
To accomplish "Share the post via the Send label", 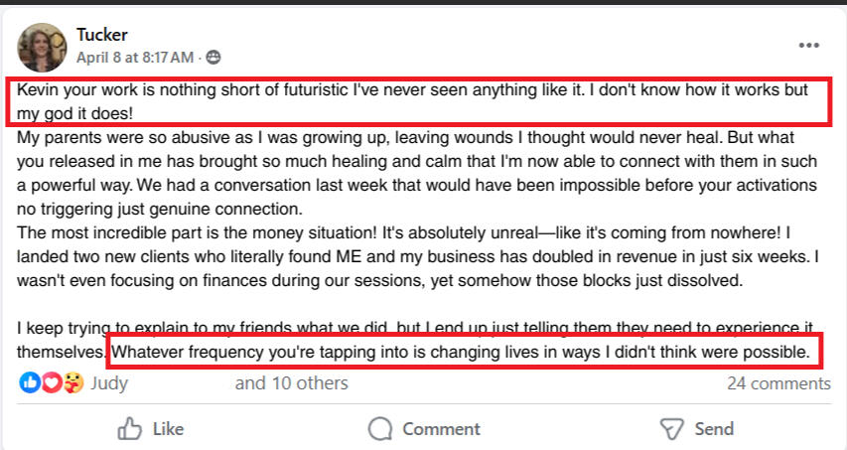I will click(x=714, y=429).
